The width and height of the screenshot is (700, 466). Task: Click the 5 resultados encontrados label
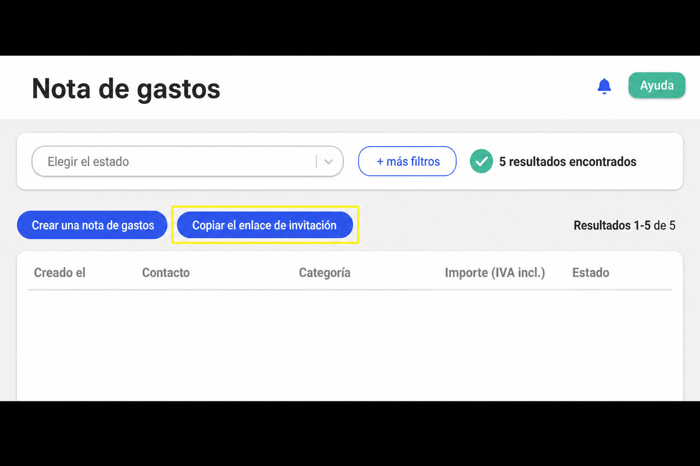(568, 162)
